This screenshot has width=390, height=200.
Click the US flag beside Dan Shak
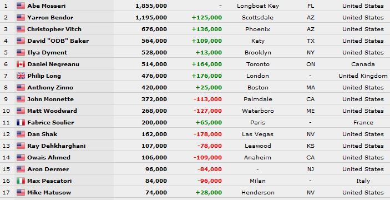click(x=21, y=134)
